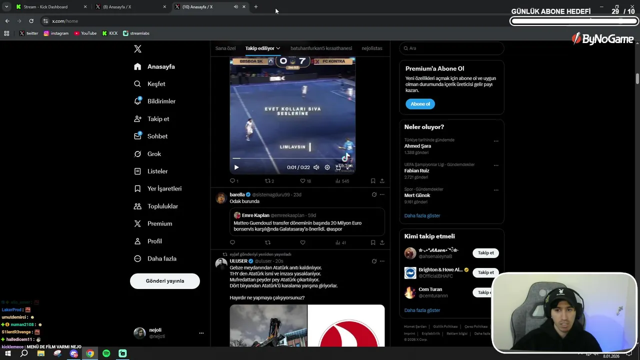Image resolution: width=640 pixels, height=360 pixels.
Task: Open Bildirimler notifications
Action: tap(154, 101)
